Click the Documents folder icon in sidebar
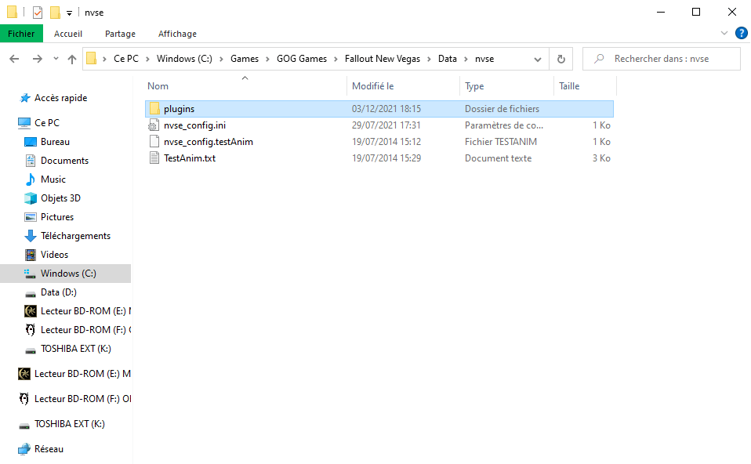Screen dimensions: 751x464 [30, 161]
